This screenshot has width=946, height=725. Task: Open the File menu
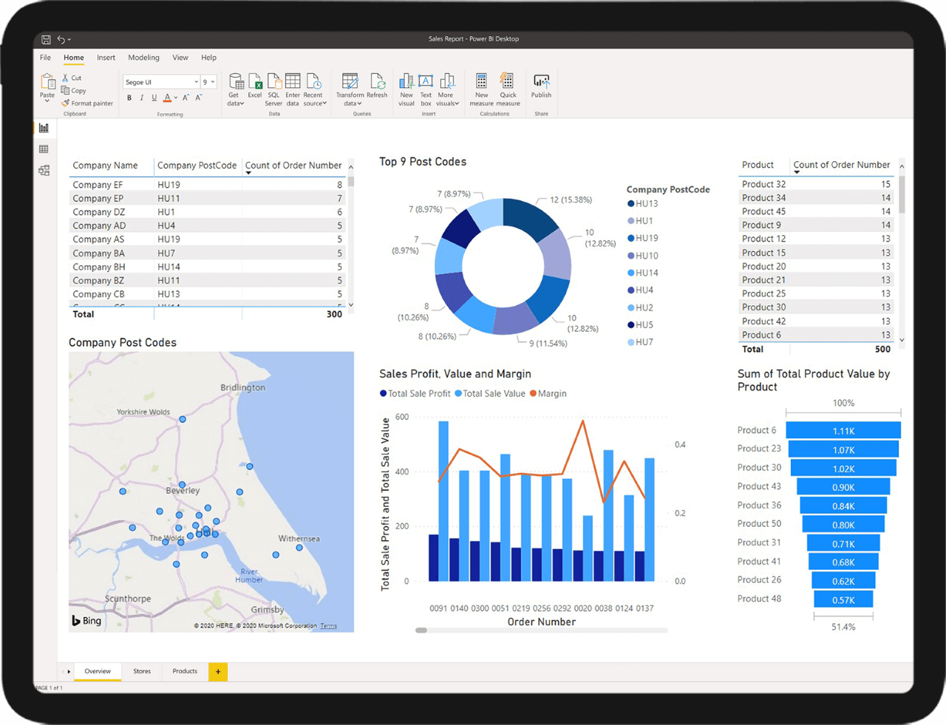pyautogui.click(x=46, y=58)
